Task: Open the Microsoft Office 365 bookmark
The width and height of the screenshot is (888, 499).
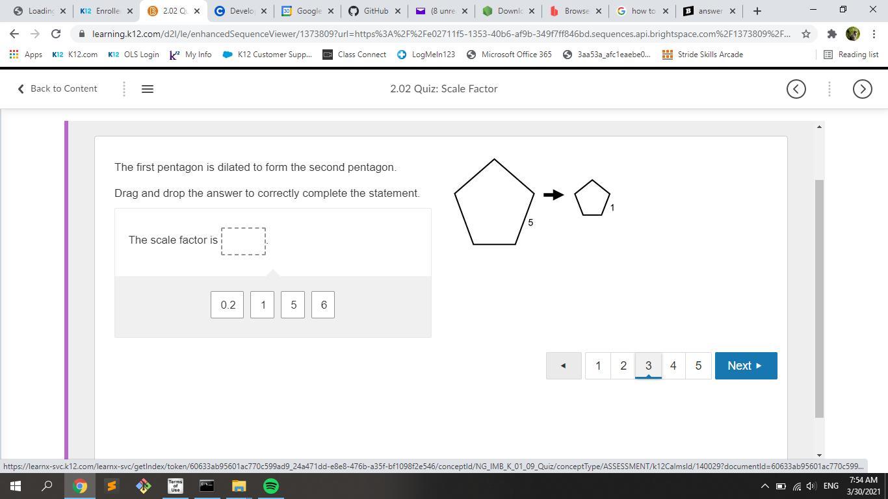Action: pyautogui.click(x=509, y=55)
